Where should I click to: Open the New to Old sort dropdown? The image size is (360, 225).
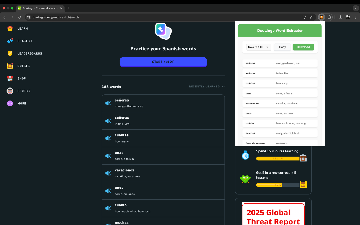(258, 47)
